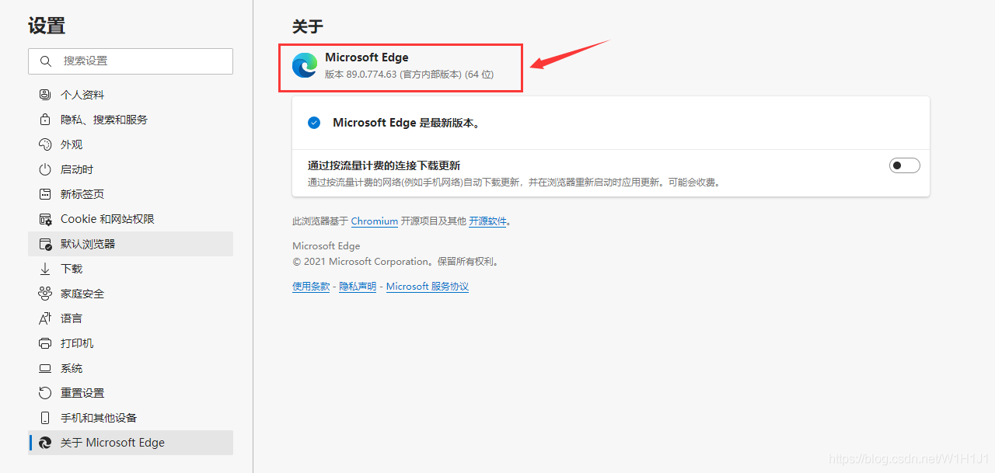Click the reset icon beside 重置设置

45,393
